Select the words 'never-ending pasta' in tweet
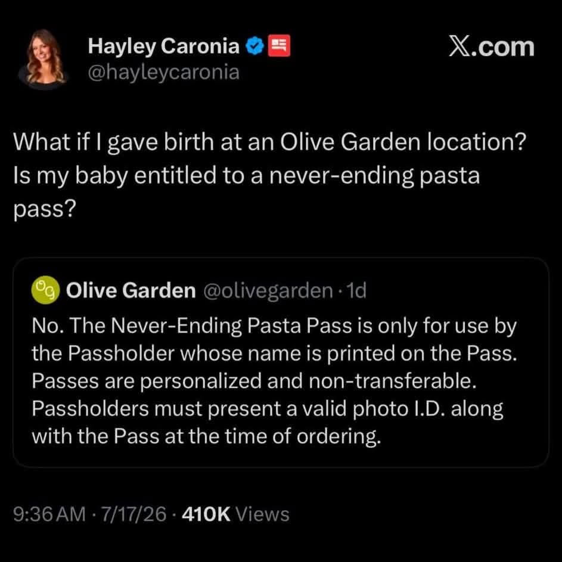Screen dimensions: 562x562 point(374,176)
